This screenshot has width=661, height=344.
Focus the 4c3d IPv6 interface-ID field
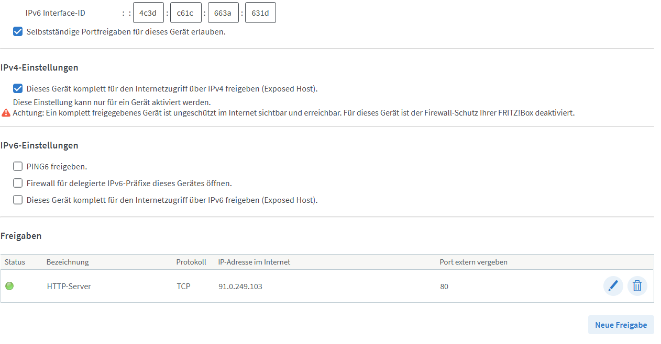[148, 13]
